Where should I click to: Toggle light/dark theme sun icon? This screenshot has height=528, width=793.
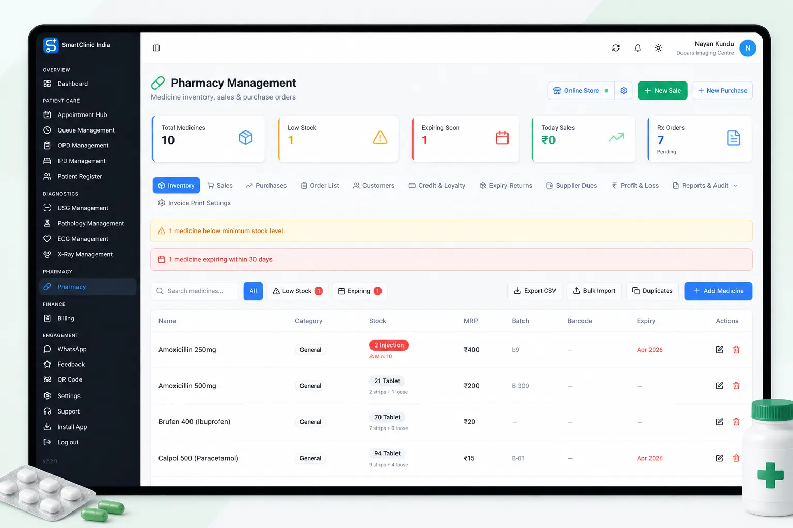tap(658, 48)
